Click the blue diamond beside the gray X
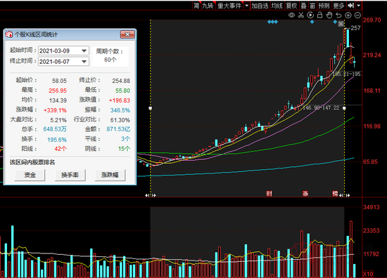 click(x=335, y=22)
